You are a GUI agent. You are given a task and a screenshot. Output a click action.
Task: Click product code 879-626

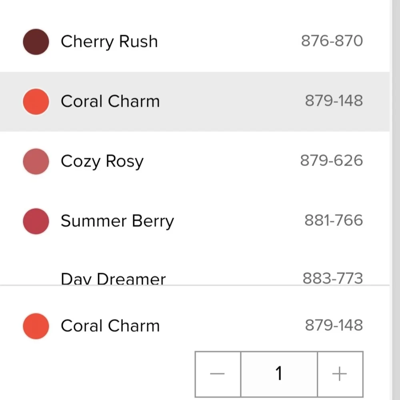tap(331, 160)
